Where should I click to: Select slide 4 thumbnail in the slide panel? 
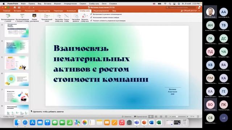click(x=17, y=47)
